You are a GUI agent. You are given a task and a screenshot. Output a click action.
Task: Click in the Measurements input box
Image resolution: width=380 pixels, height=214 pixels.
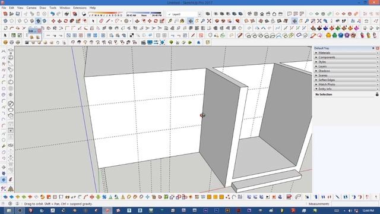354,204
